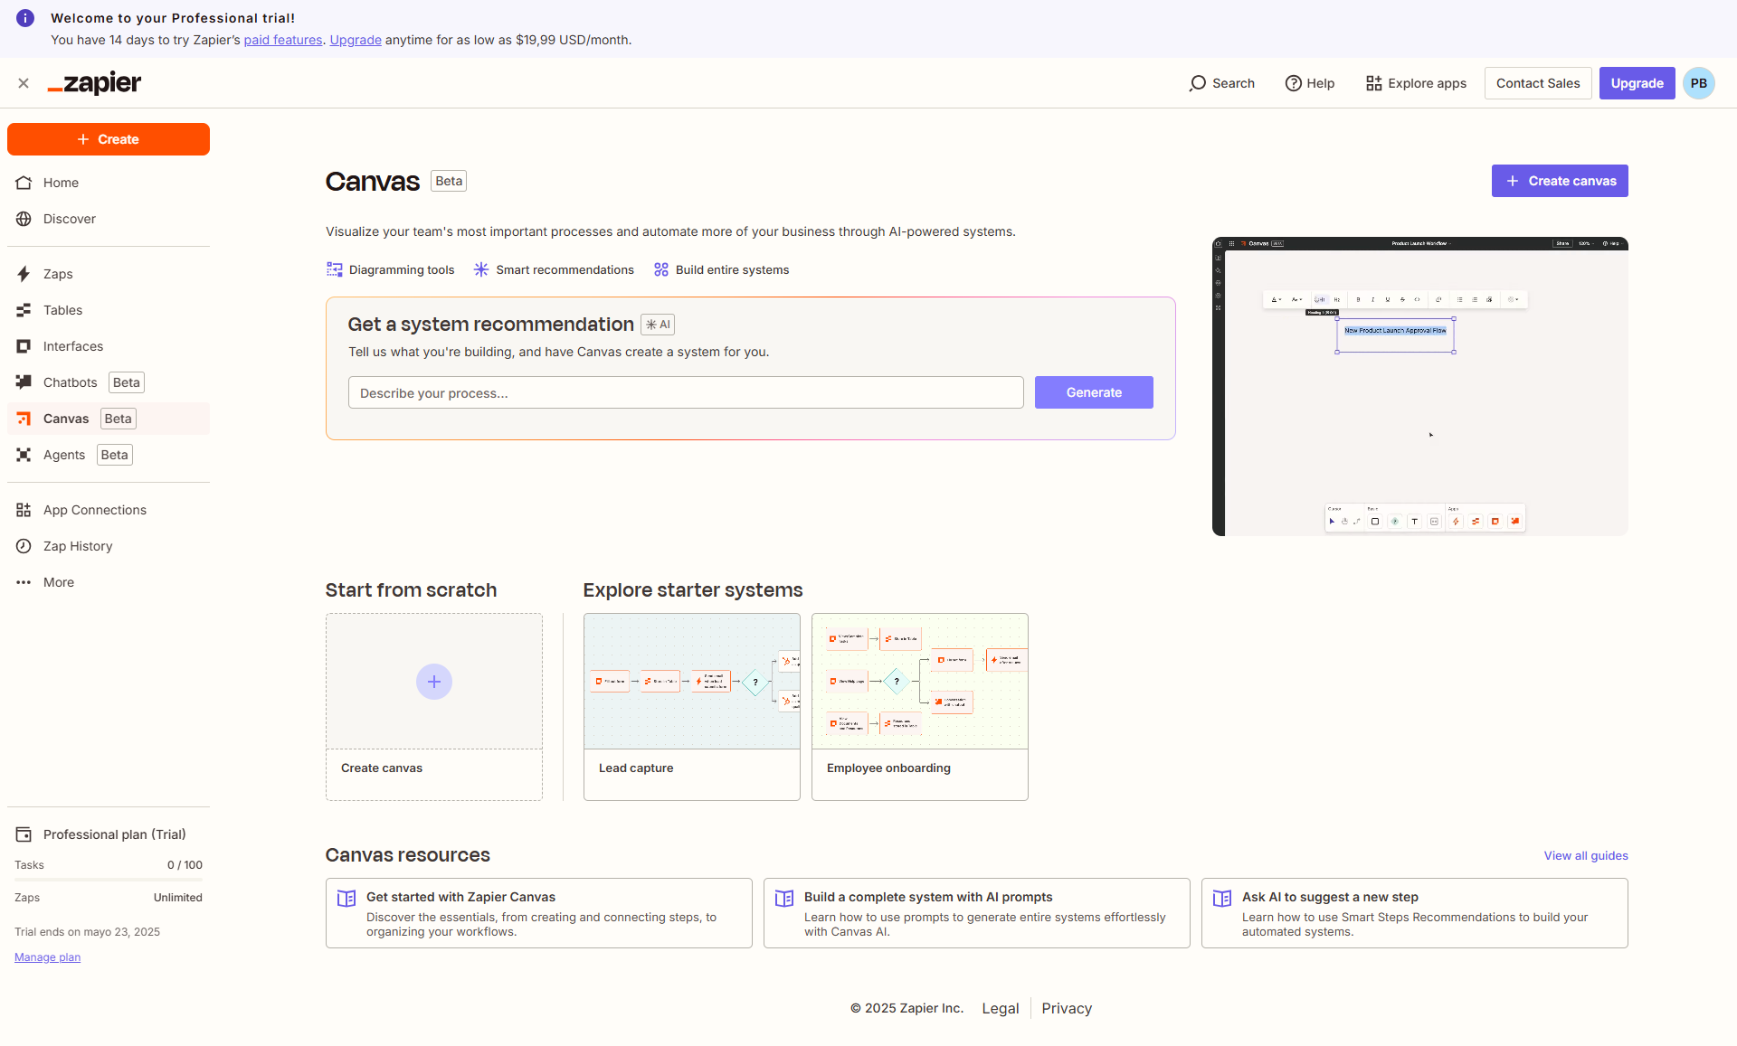Click the Create canvas card label
Image resolution: width=1737 pixels, height=1046 pixels.
click(x=382, y=768)
